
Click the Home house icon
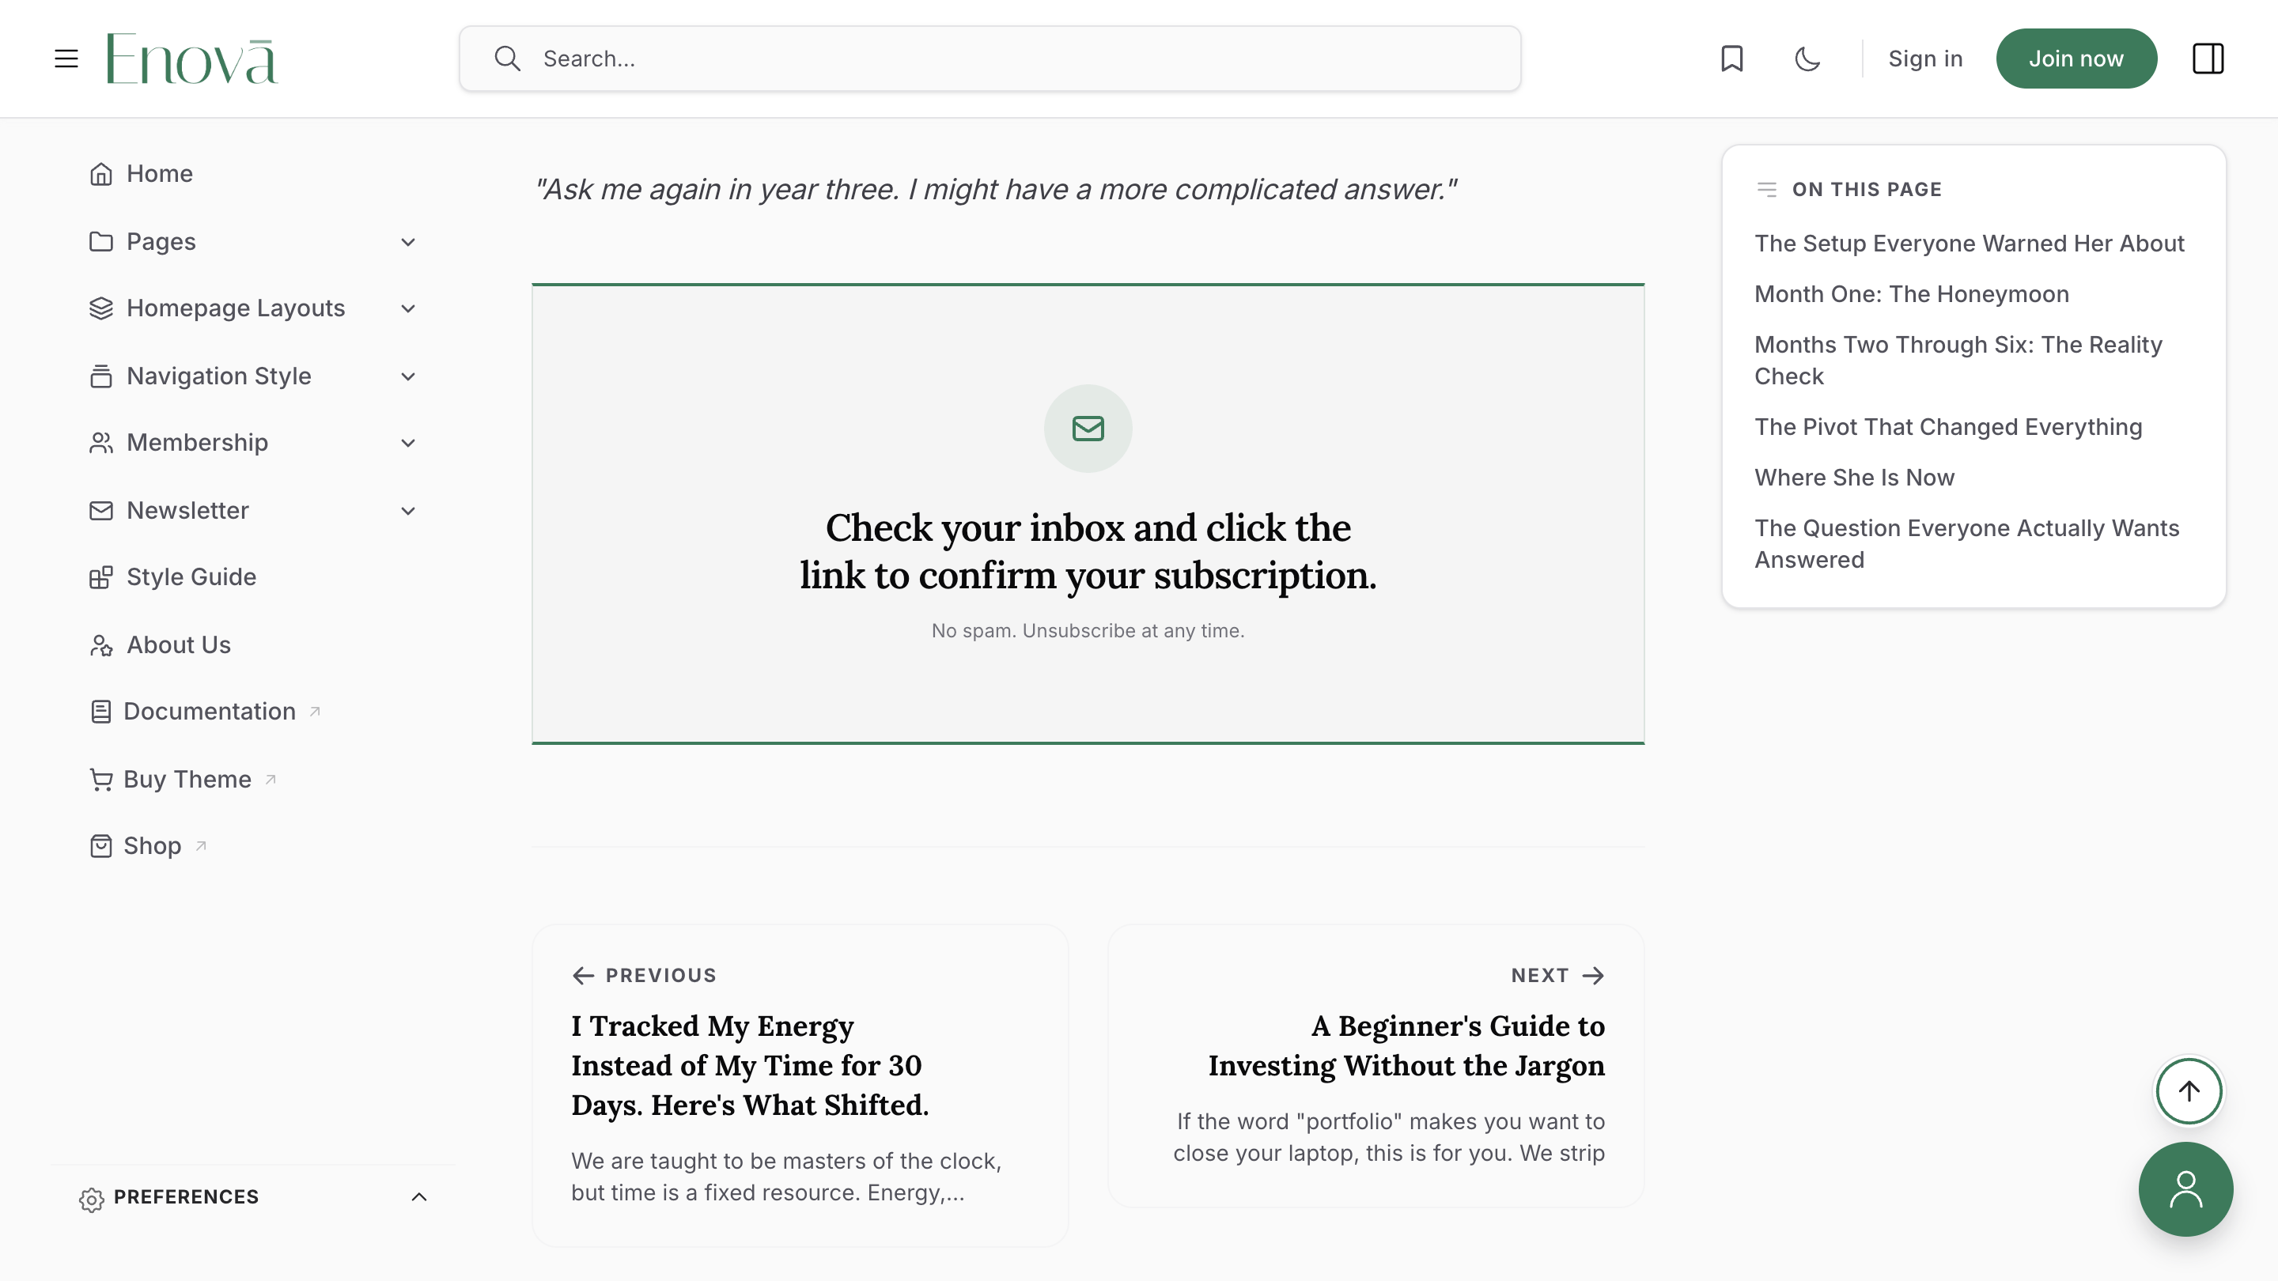tap(100, 174)
